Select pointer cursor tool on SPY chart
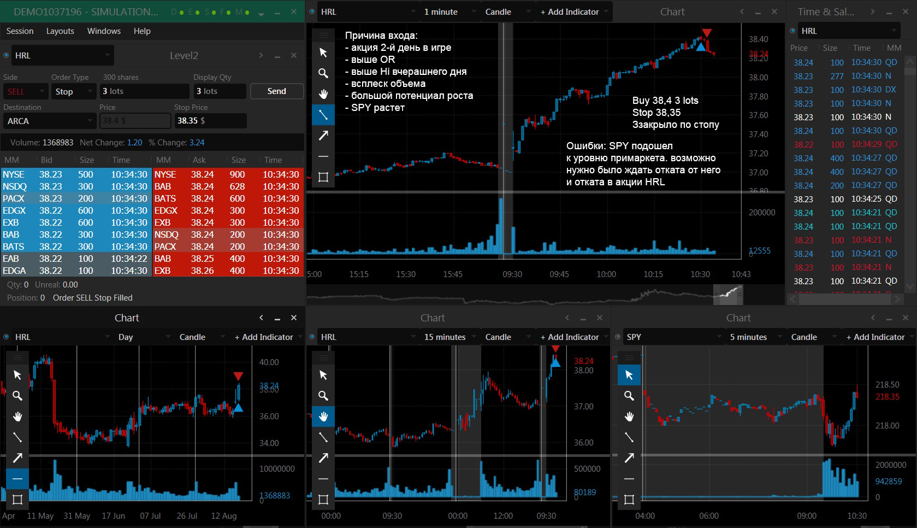 629,375
